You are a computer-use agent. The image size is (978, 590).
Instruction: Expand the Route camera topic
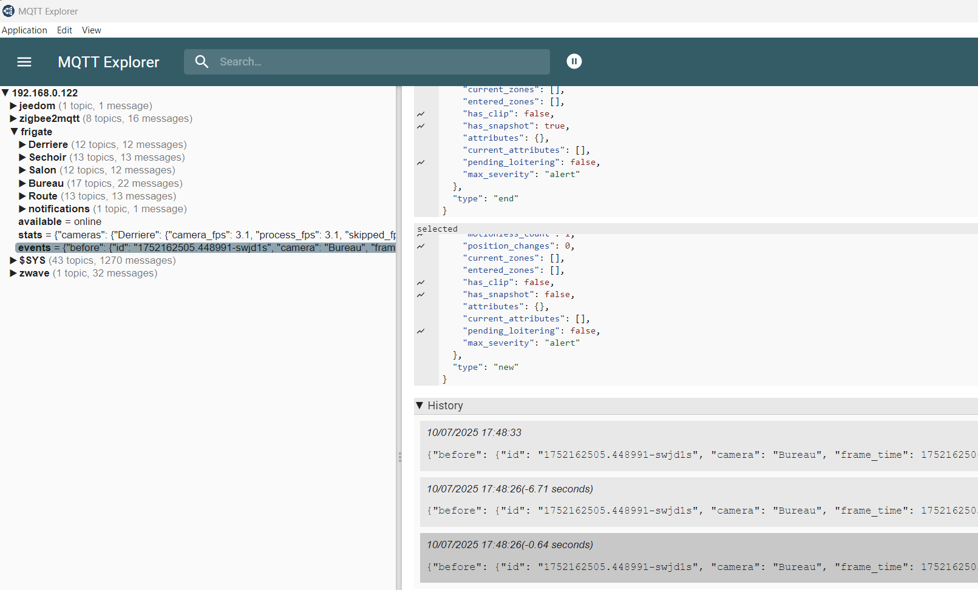tap(22, 196)
